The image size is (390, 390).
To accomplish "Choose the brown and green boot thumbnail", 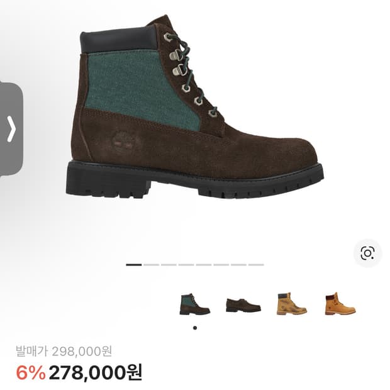I will pyautogui.click(x=195, y=304).
